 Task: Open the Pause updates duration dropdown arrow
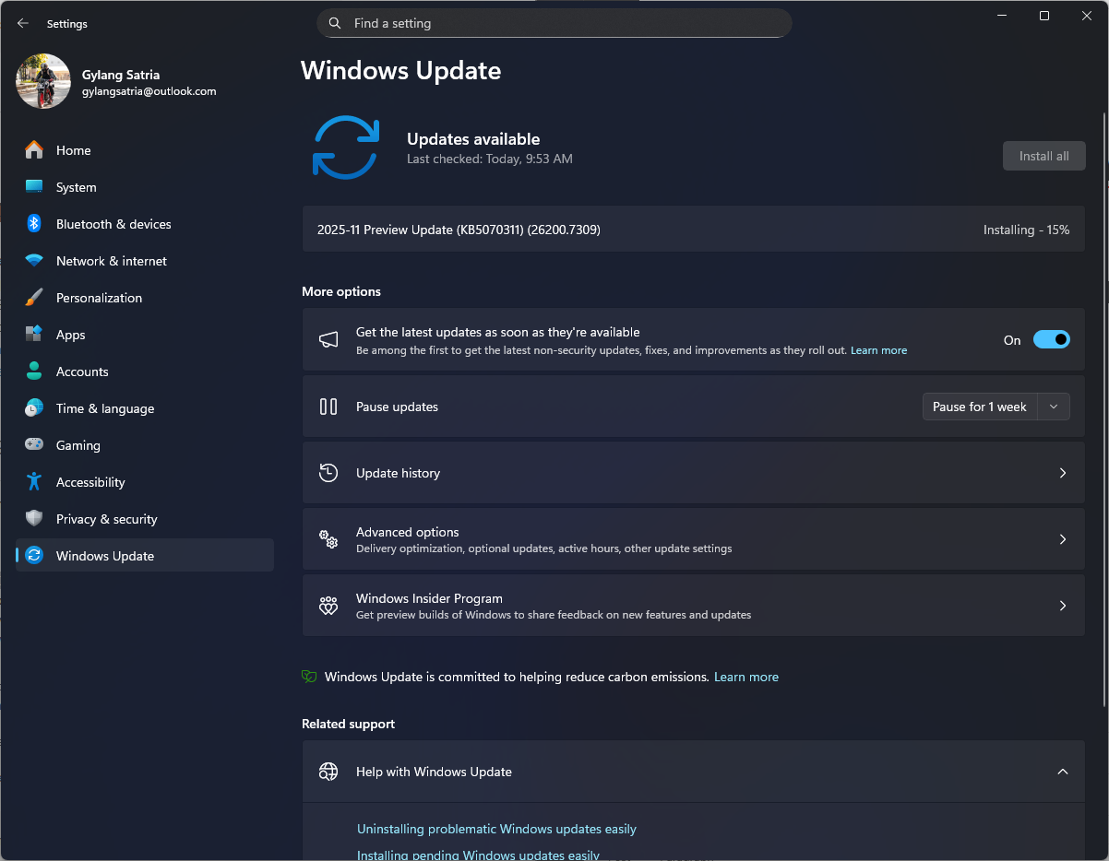click(x=1054, y=407)
